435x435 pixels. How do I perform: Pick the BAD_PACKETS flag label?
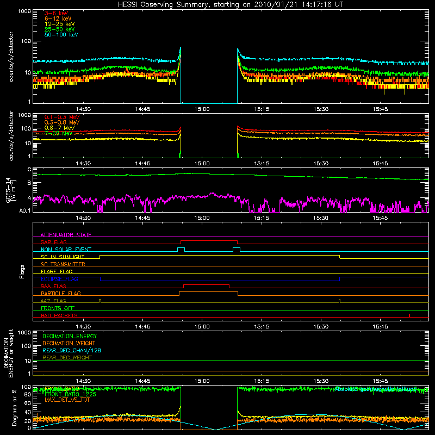(x=59, y=315)
